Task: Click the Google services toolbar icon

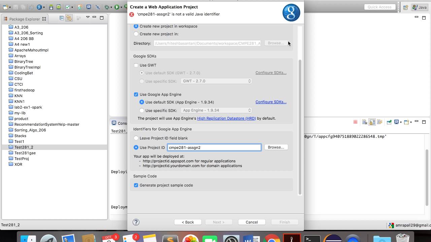Action: [x=39, y=7]
